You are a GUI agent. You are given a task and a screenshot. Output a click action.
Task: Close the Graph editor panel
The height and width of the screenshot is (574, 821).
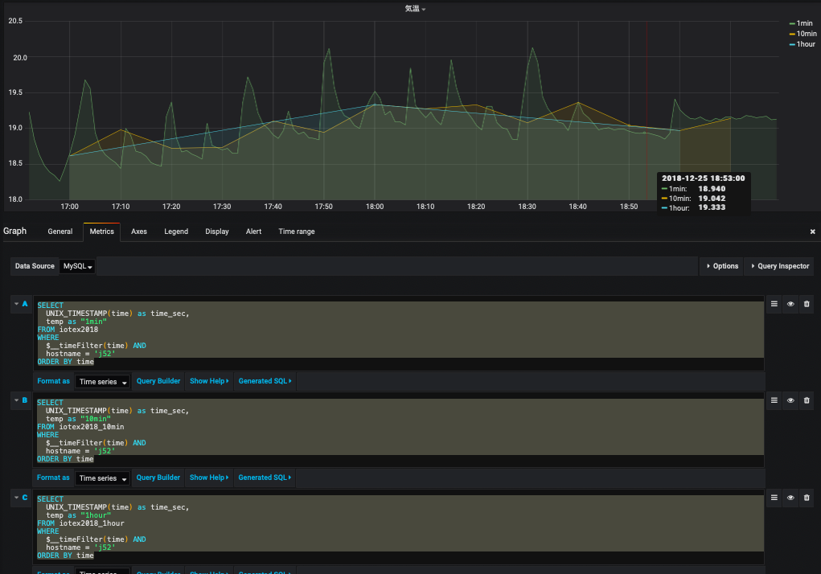click(812, 232)
